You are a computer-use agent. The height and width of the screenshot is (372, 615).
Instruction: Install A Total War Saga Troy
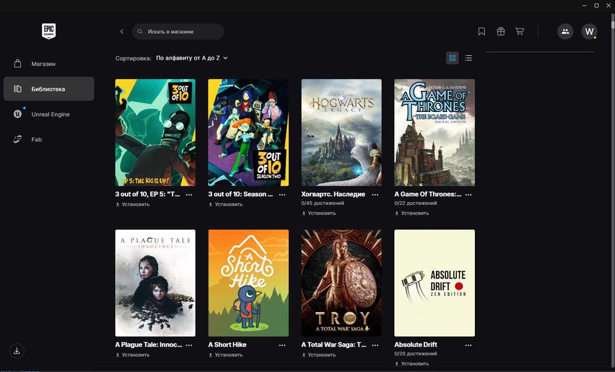pos(319,355)
